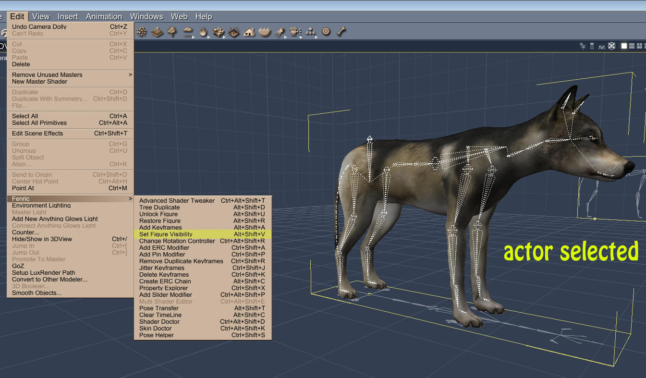Select Add Keyframes
The image size is (646, 378).
(203, 228)
